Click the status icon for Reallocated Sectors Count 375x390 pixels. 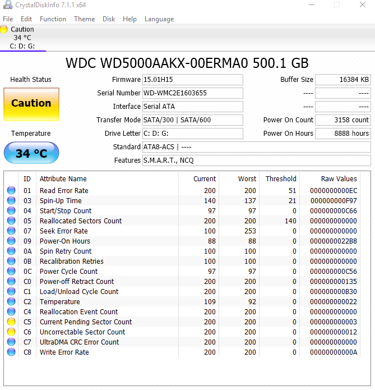[11, 221]
